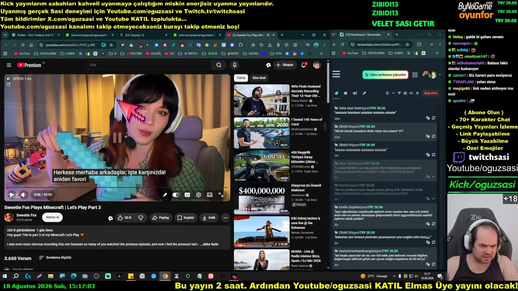
Task: Open video player settings gear
Action: point(198,195)
